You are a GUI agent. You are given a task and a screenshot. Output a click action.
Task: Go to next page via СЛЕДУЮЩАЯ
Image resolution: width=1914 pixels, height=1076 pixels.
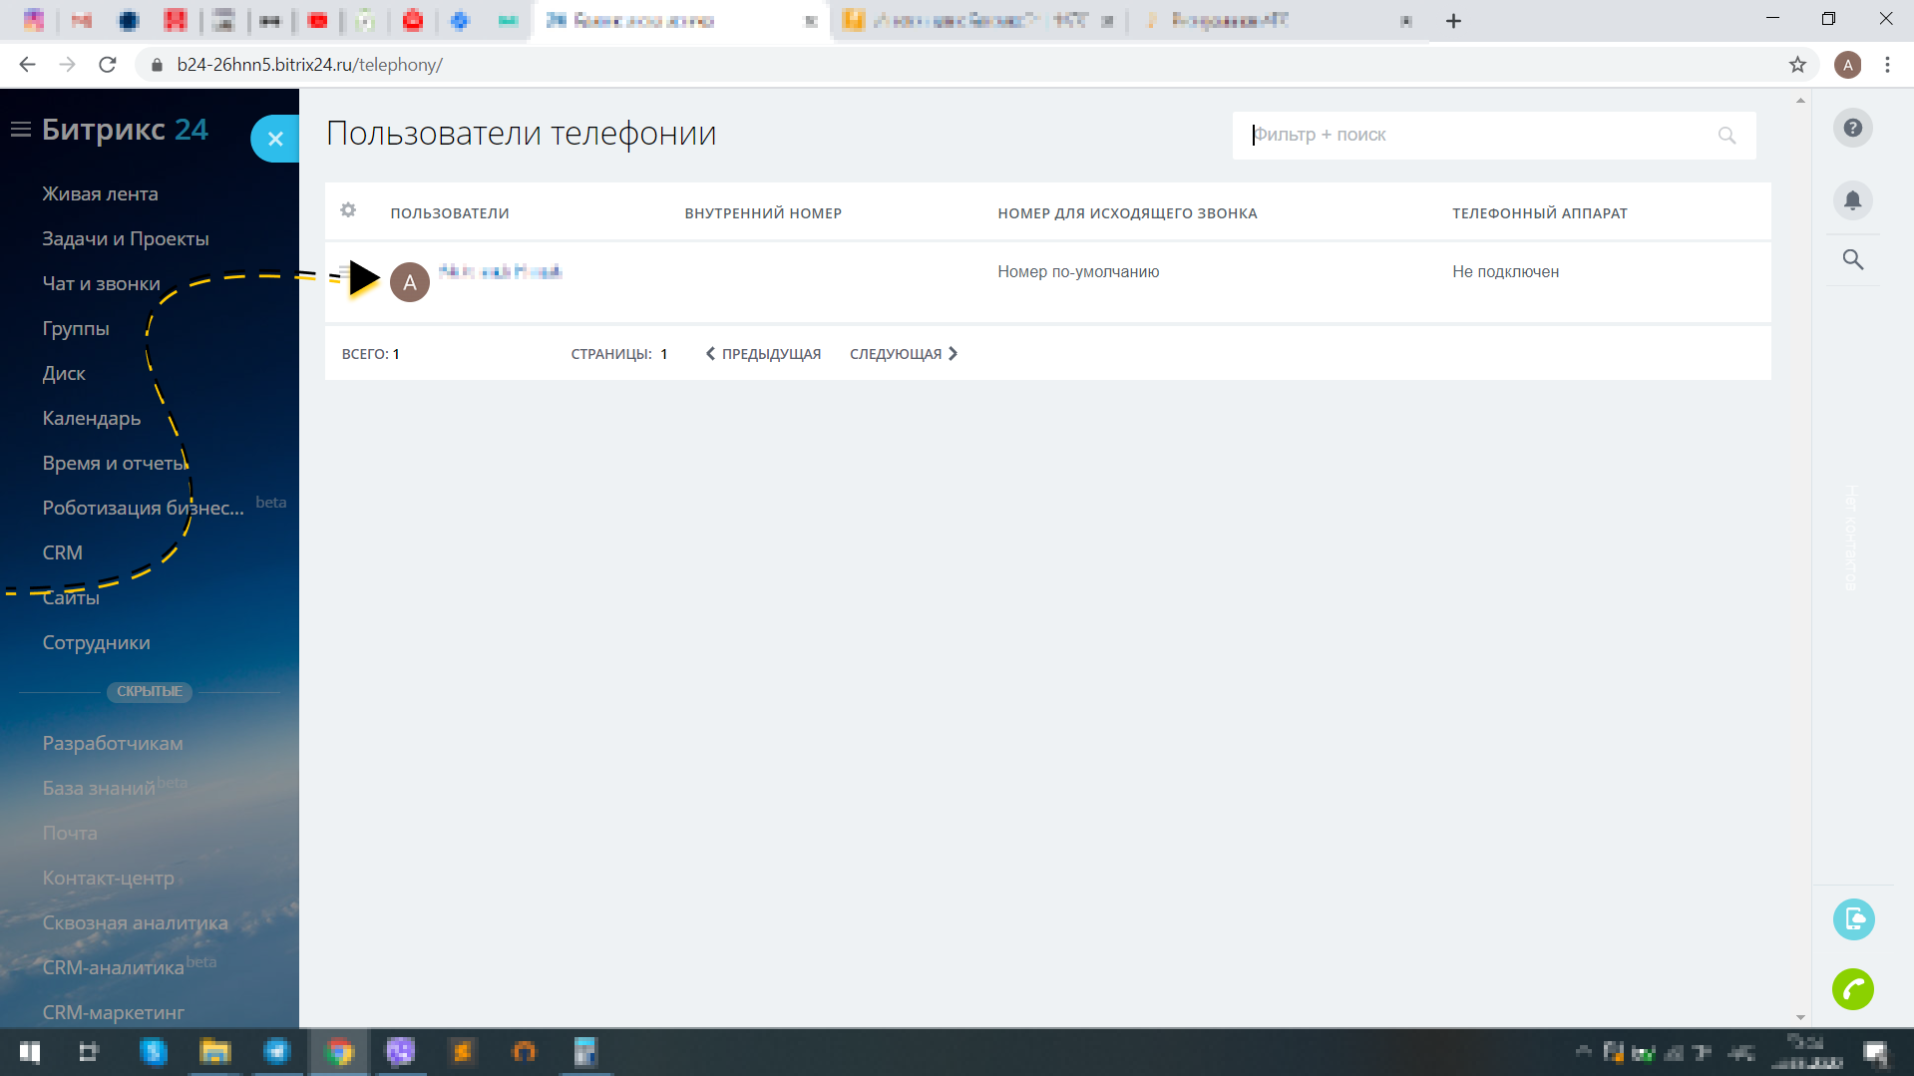coord(896,353)
